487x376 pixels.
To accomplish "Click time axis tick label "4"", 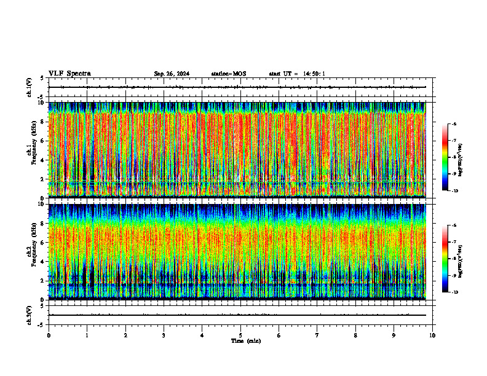I will pyautogui.click(x=202, y=335).
